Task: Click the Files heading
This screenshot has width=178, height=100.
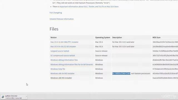Action: [54, 29]
